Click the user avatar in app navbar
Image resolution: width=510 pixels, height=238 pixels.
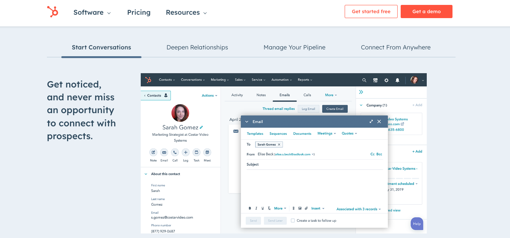tap(414, 80)
